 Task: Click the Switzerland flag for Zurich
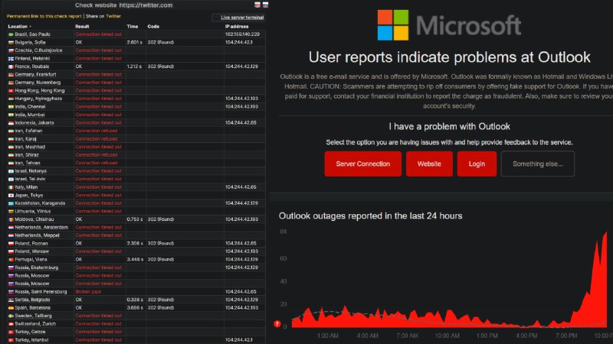point(11,323)
